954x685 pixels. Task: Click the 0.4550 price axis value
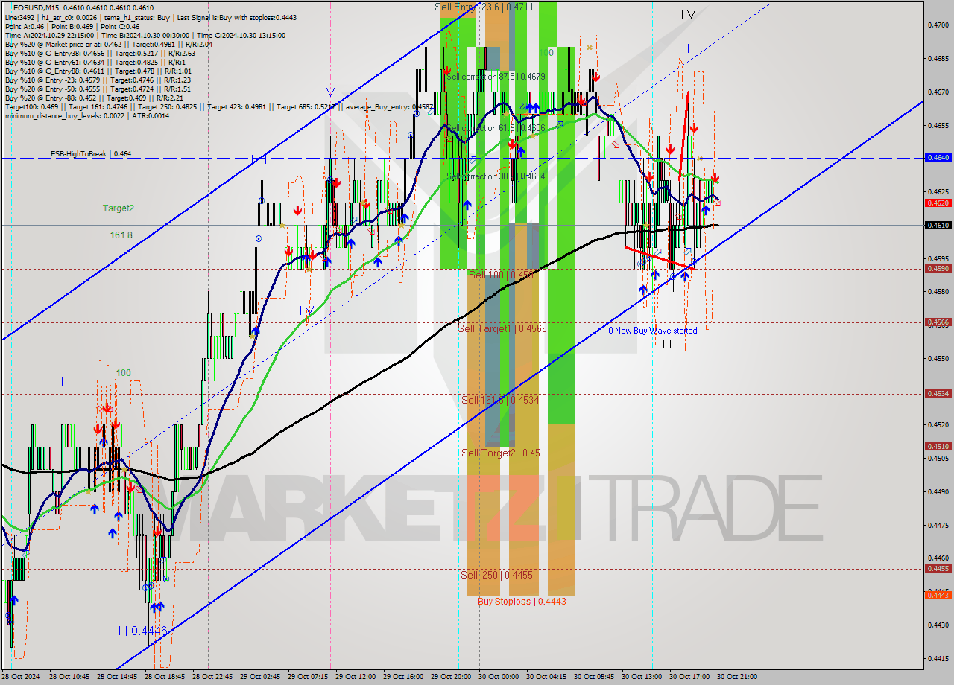938,358
